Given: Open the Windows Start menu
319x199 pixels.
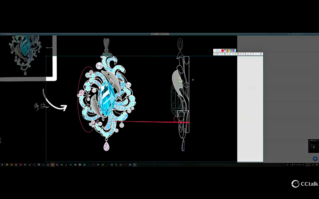Looking at the screenshot, I should [x=2, y=164].
